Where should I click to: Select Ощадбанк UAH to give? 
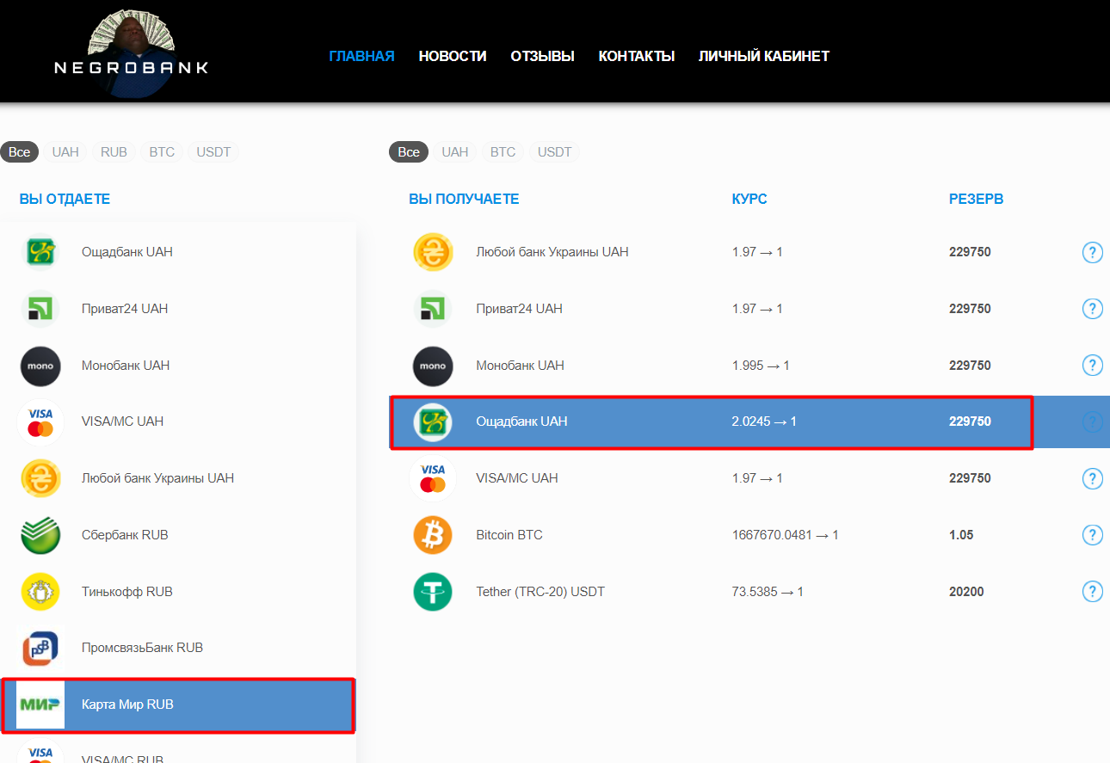click(x=178, y=252)
